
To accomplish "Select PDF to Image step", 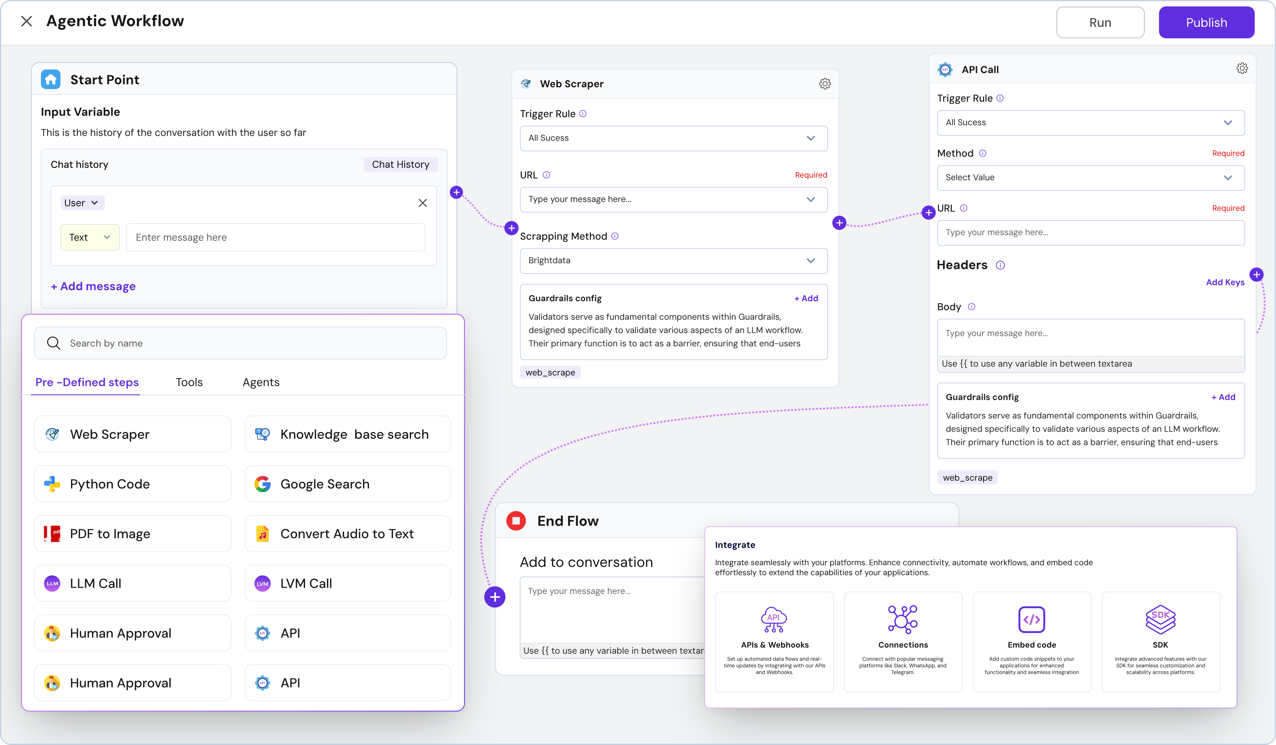I will pos(133,534).
